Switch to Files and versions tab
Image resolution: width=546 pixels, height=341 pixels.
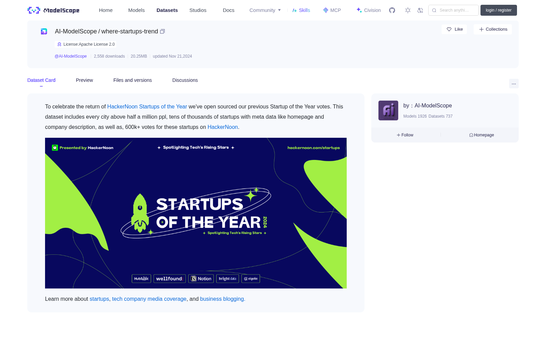(x=132, y=80)
